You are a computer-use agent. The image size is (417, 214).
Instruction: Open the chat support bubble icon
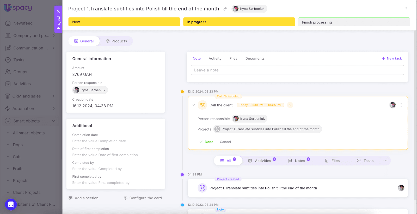click(x=11, y=204)
